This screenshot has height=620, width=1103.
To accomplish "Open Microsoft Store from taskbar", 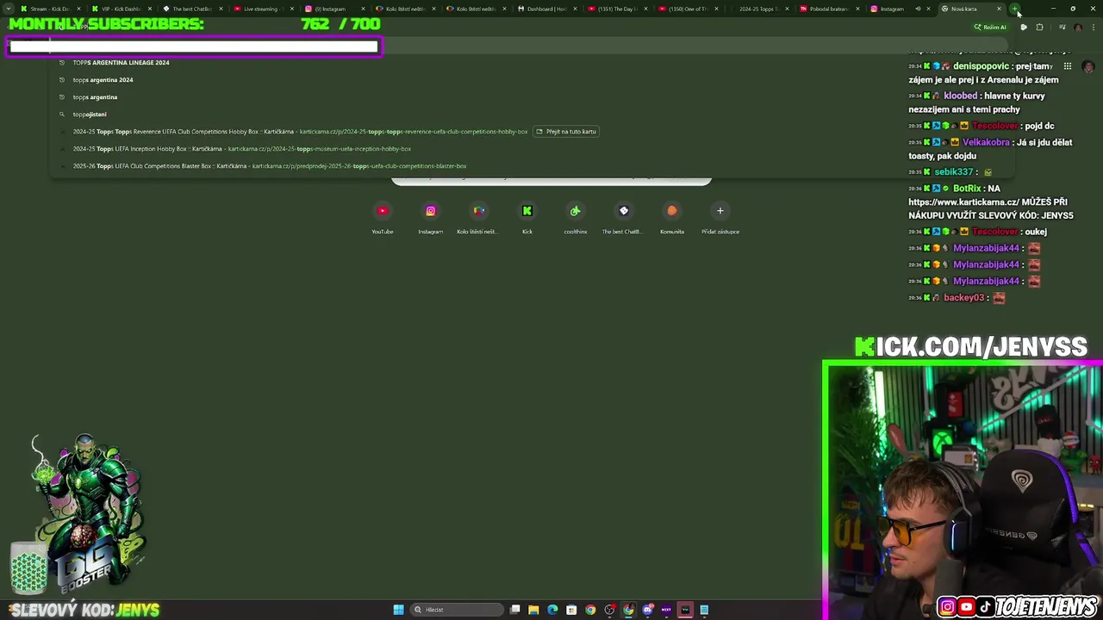I will coord(571,610).
